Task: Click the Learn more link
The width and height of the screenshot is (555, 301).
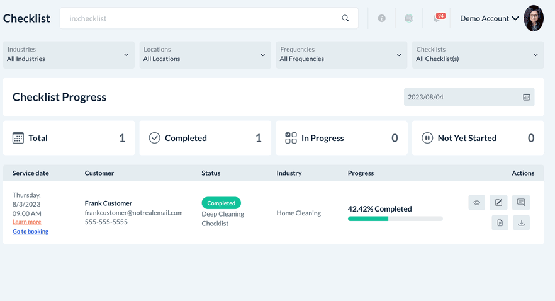Action: click(x=27, y=222)
